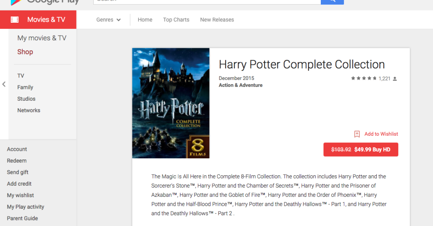Screen dimensions: 433x226
Task: Go to the New Releases tab
Action: click(x=217, y=20)
